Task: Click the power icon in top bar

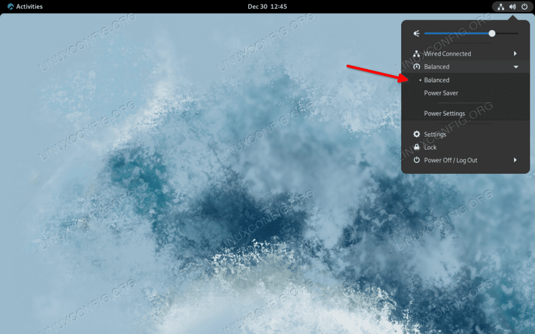Action: [x=525, y=6]
